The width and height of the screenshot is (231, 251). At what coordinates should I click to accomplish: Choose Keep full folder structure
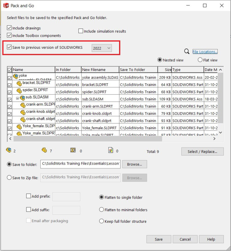[101, 221]
